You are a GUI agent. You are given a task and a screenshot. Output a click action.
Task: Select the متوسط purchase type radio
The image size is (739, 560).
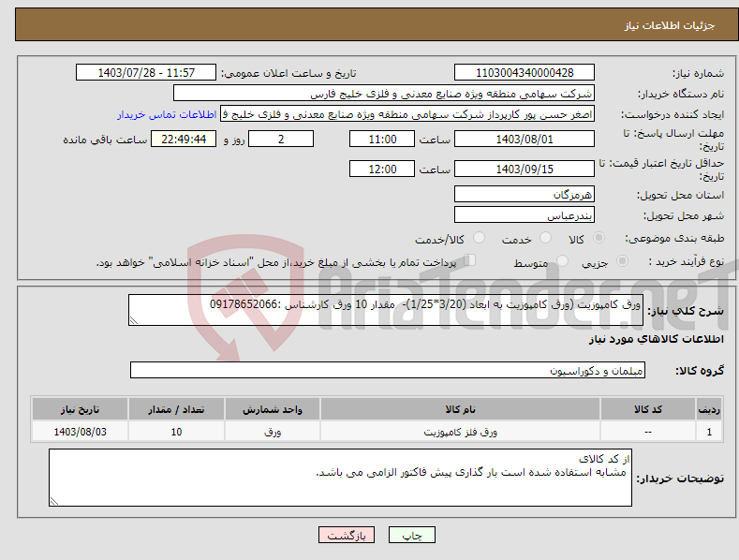coord(562,260)
